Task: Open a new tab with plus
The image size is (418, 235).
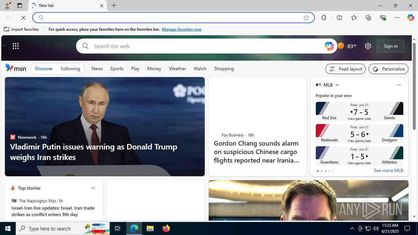Action: (114, 6)
